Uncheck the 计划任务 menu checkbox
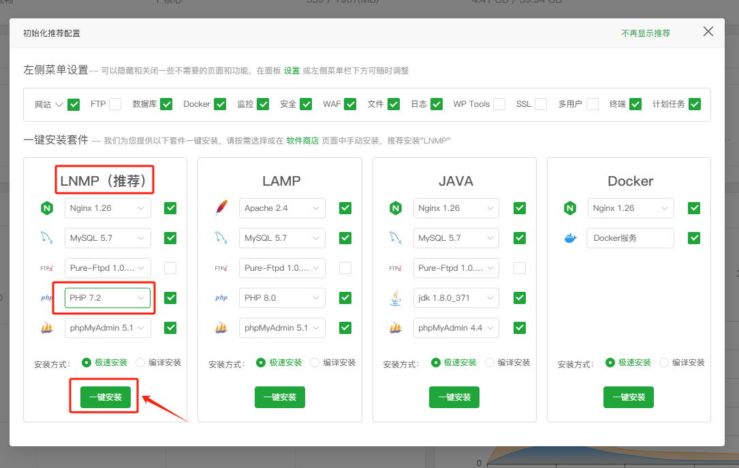739x468 pixels. (x=694, y=104)
